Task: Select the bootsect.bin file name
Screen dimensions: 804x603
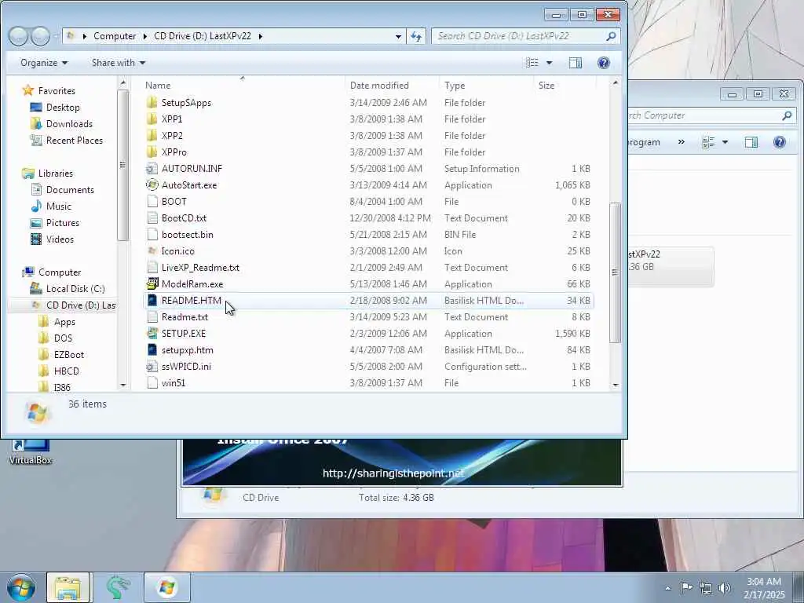Action: [x=187, y=234]
